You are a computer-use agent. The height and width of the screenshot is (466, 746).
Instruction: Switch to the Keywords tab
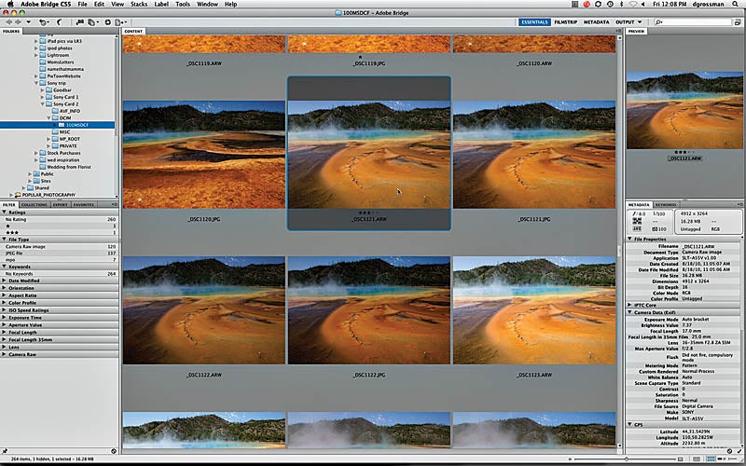(666, 205)
